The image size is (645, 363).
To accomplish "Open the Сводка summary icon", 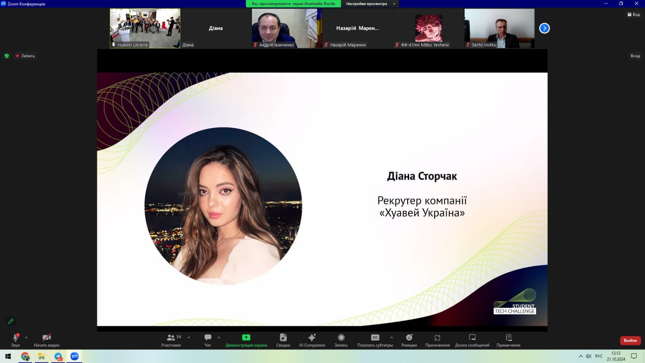I will pos(283,340).
